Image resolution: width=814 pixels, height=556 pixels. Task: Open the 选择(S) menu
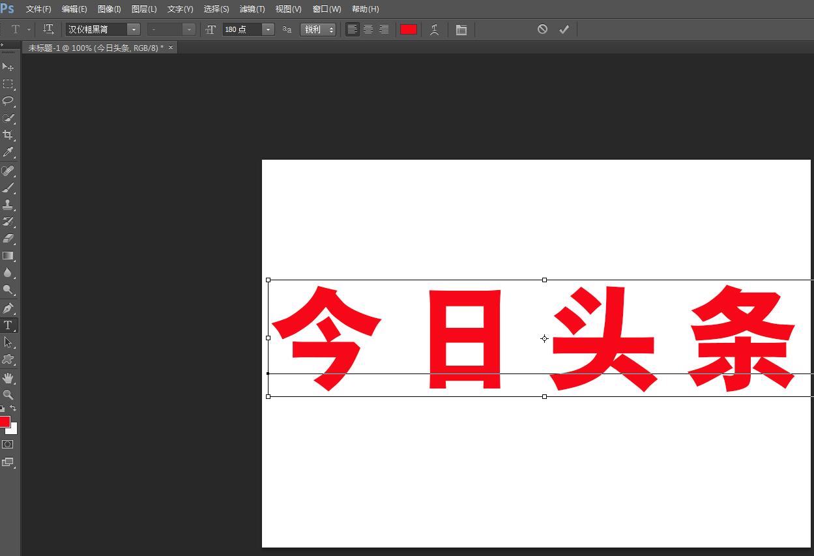[x=216, y=9]
